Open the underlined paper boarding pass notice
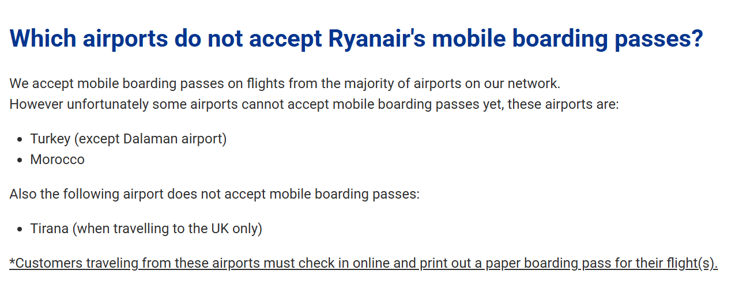 (364, 263)
